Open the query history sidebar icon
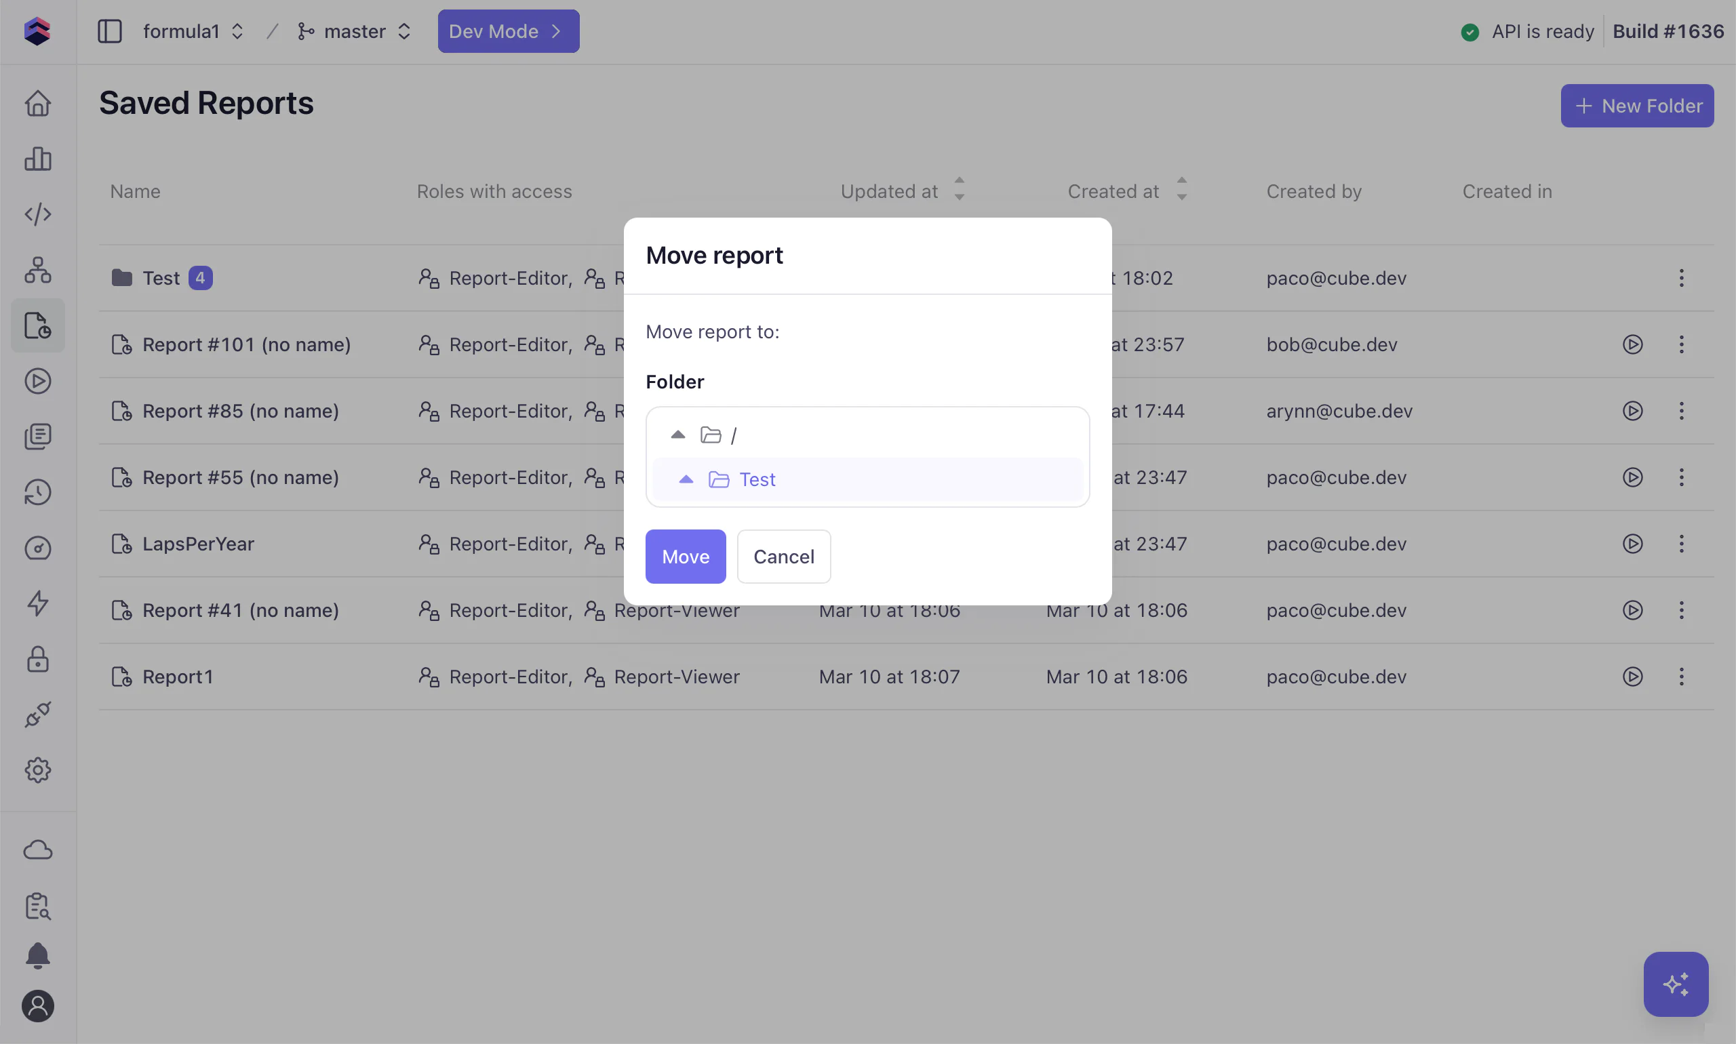This screenshot has width=1736, height=1044. tap(38, 491)
